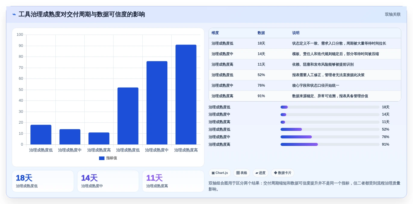Click the progress bar labeled 91%
This screenshot has height=204, width=413.
330,144
